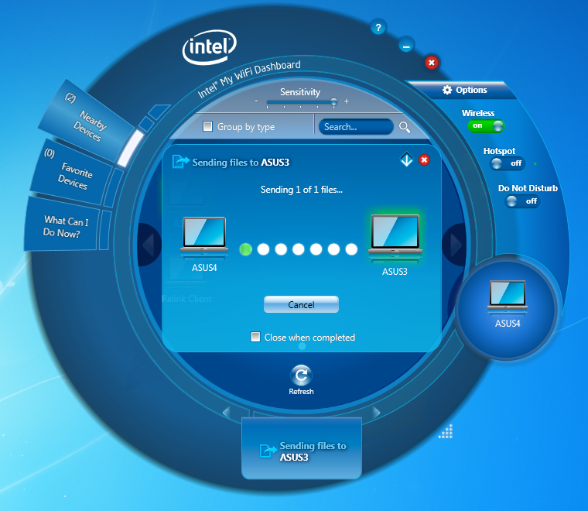Click the ASUS4 laptop in the round side bubble

[508, 297]
